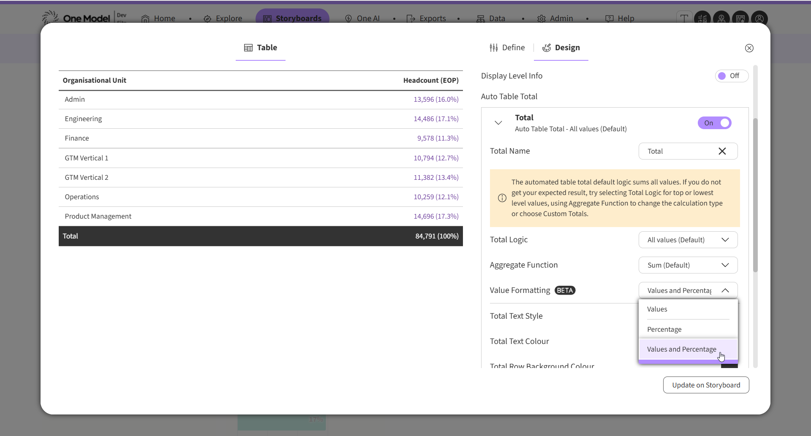Close the table design dialog

pos(749,48)
